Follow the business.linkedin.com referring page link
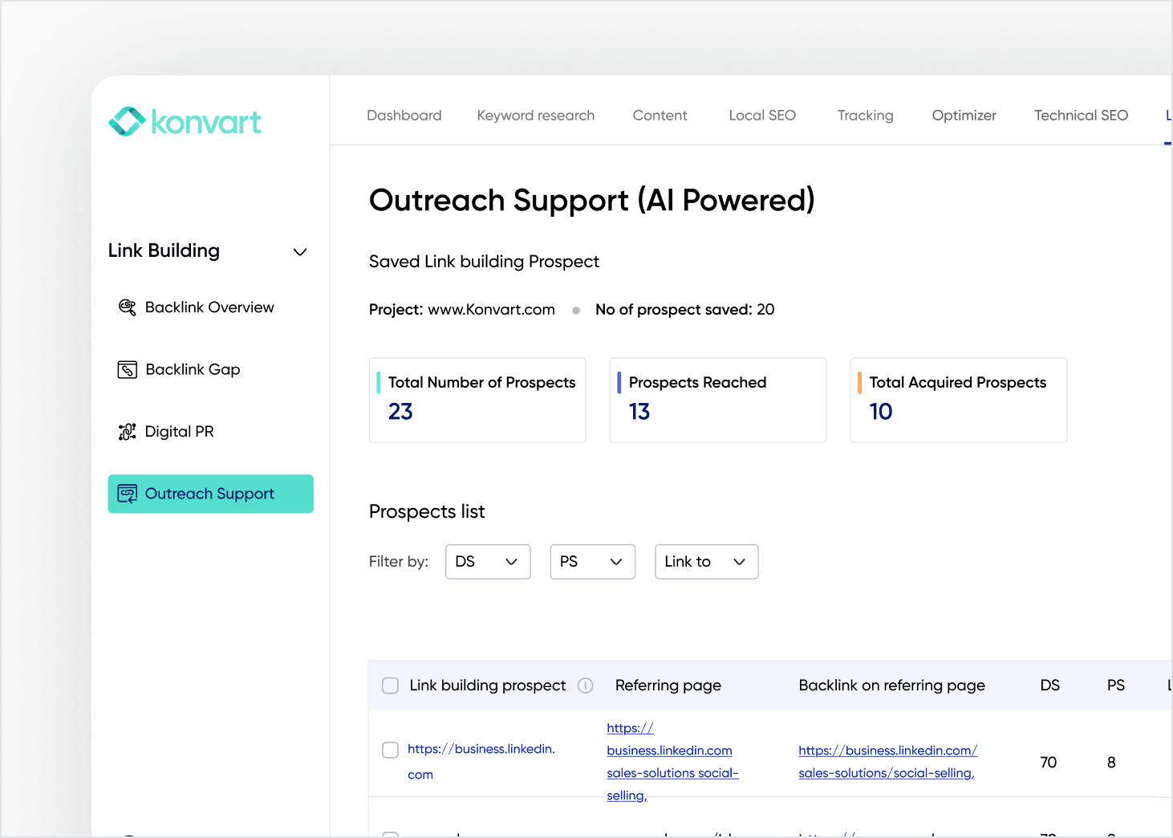 click(x=671, y=761)
